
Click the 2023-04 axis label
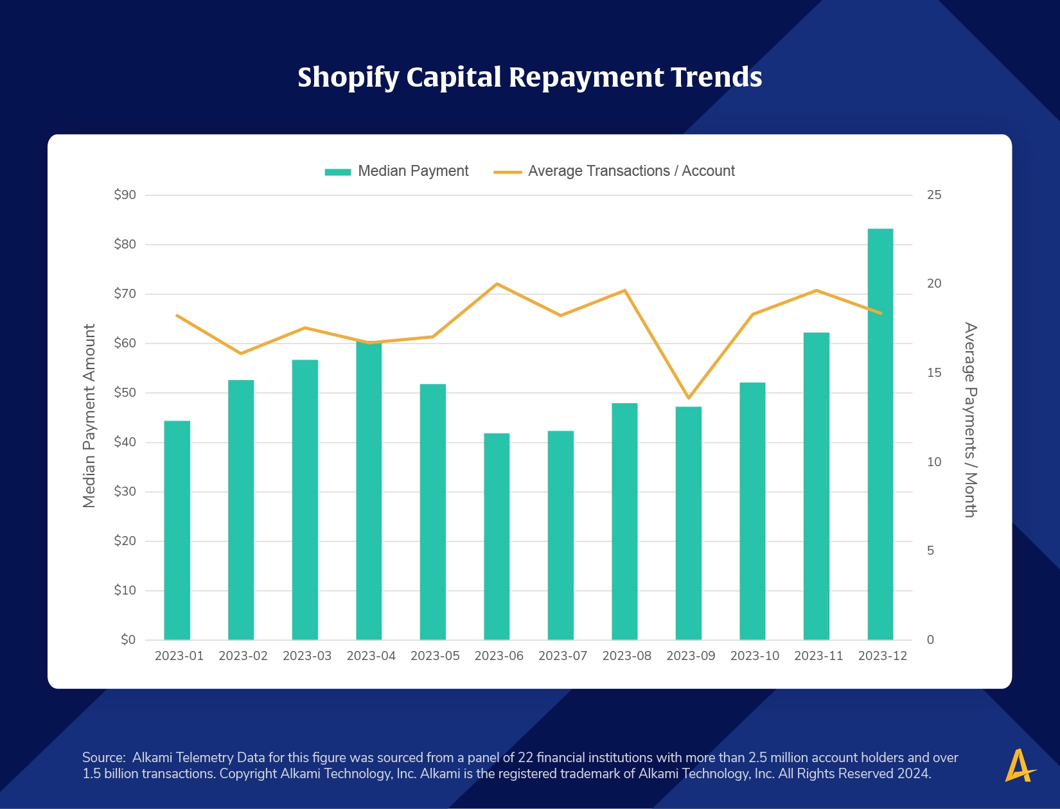click(x=371, y=656)
